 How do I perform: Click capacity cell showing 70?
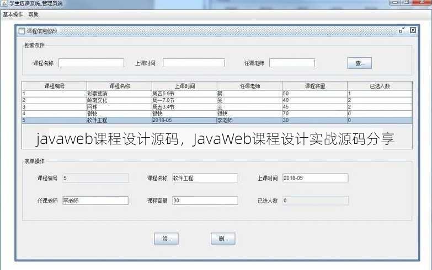pyautogui.click(x=315, y=114)
